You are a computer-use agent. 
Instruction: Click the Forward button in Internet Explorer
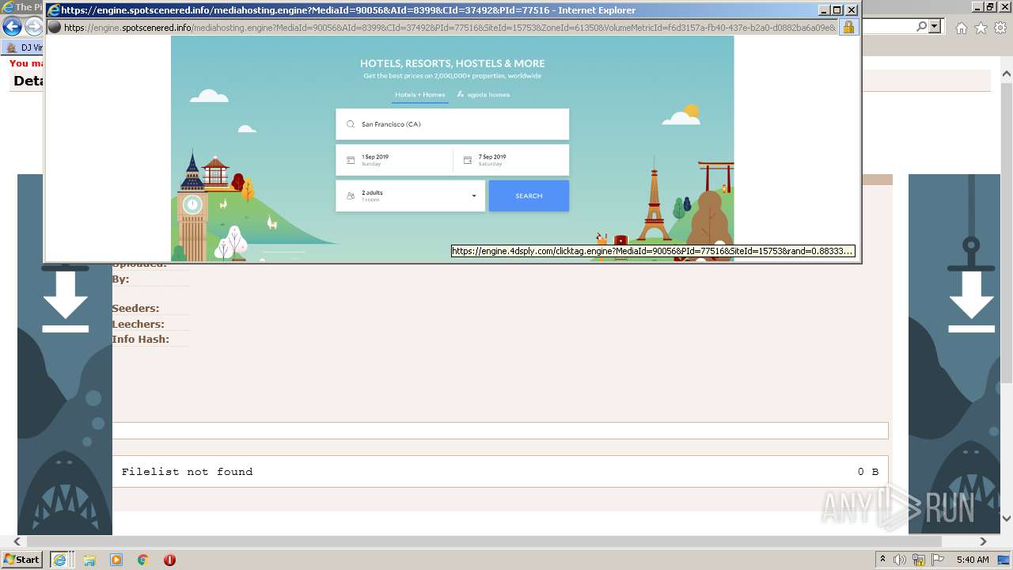pos(33,27)
